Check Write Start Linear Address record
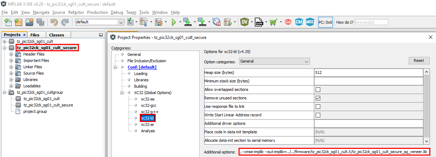436x157 pixels. (x=318, y=115)
